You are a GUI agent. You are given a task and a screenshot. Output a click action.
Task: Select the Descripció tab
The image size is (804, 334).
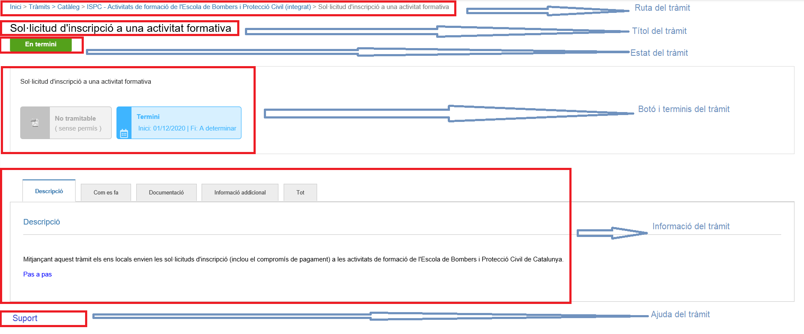[x=49, y=191]
